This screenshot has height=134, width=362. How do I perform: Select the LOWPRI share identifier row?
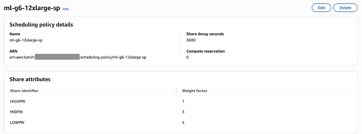tap(17, 123)
